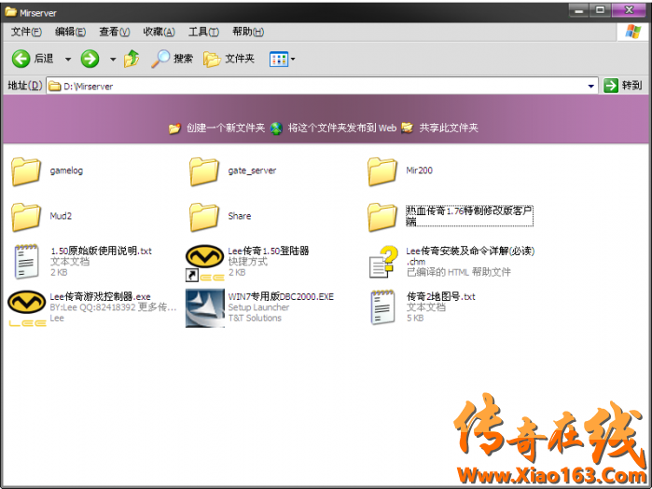This screenshot has width=652, height=489.
Task: Open Forward history dropdown arrow
Action: point(113,60)
